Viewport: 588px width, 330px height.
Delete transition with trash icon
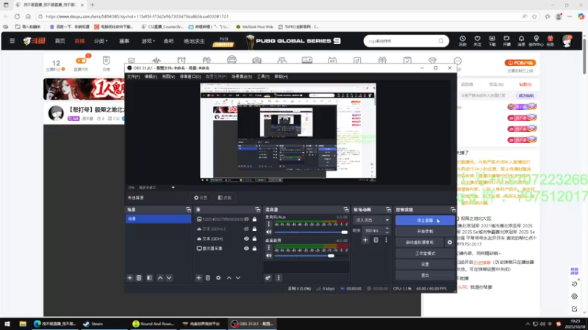tap(376, 241)
